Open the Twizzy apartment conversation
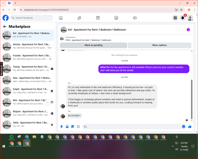Screen dimensions: 198x159 28,69
